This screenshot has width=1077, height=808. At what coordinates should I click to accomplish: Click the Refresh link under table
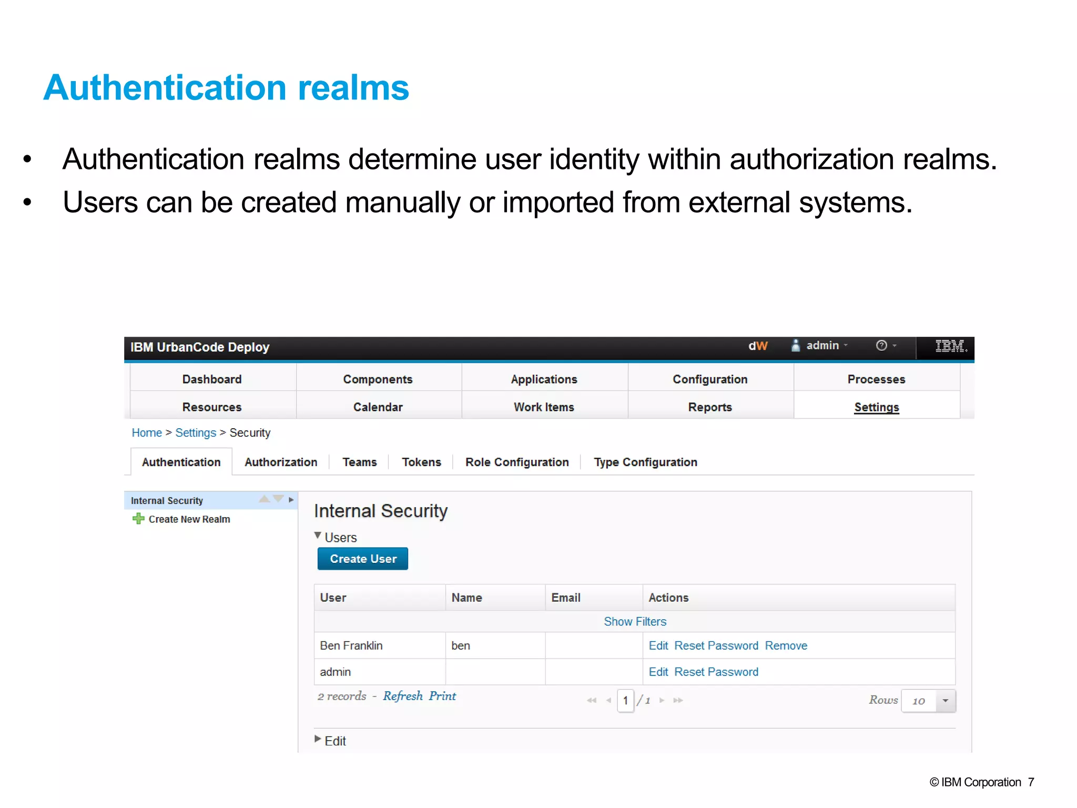(403, 696)
